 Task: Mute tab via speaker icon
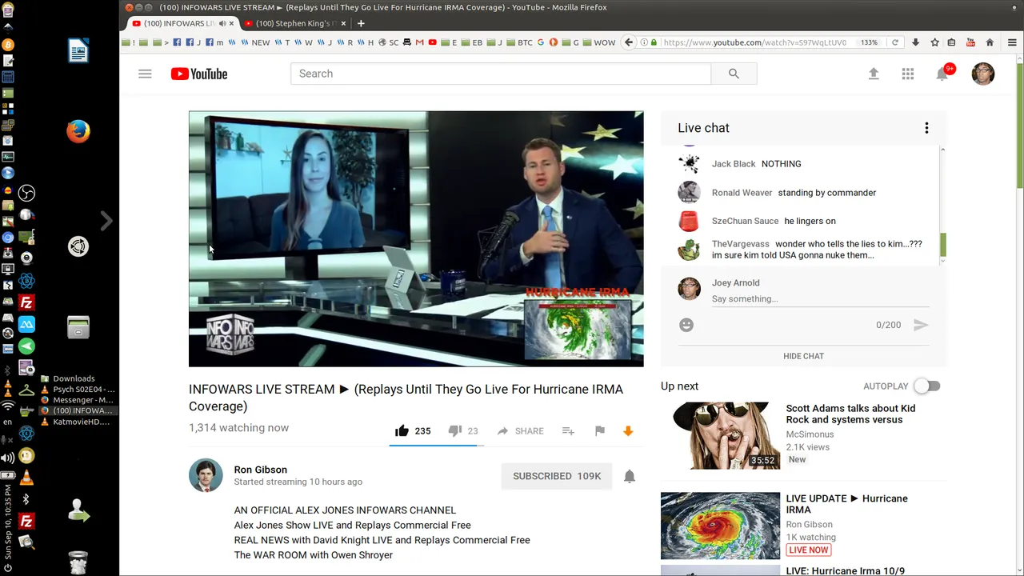222,23
